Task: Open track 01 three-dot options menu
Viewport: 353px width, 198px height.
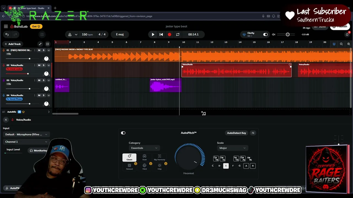Action: (34, 50)
